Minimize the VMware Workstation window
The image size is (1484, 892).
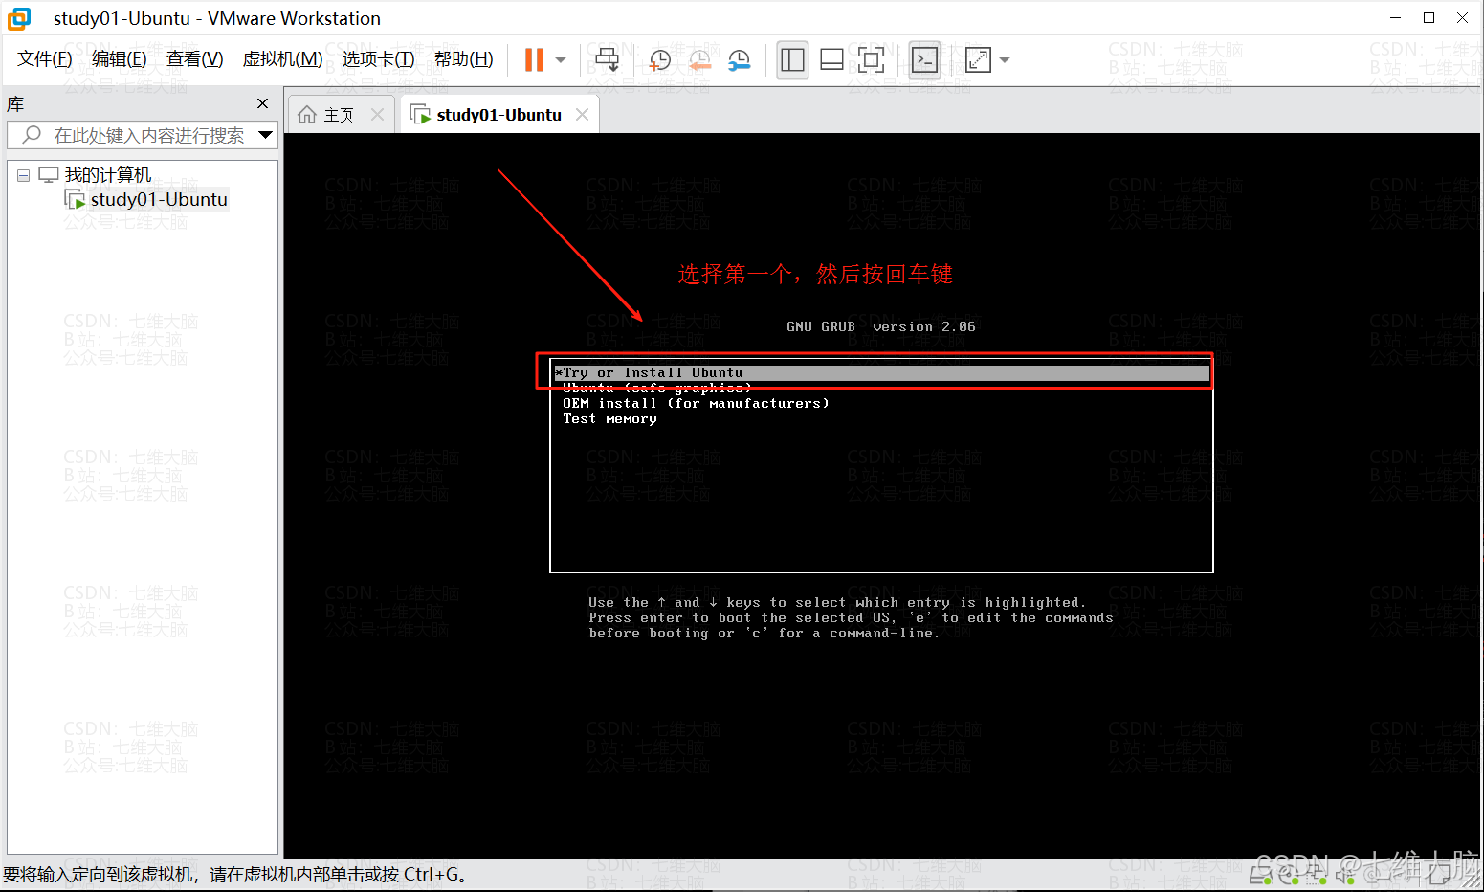click(1394, 17)
